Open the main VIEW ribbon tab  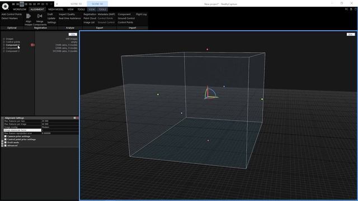pos(70,9)
